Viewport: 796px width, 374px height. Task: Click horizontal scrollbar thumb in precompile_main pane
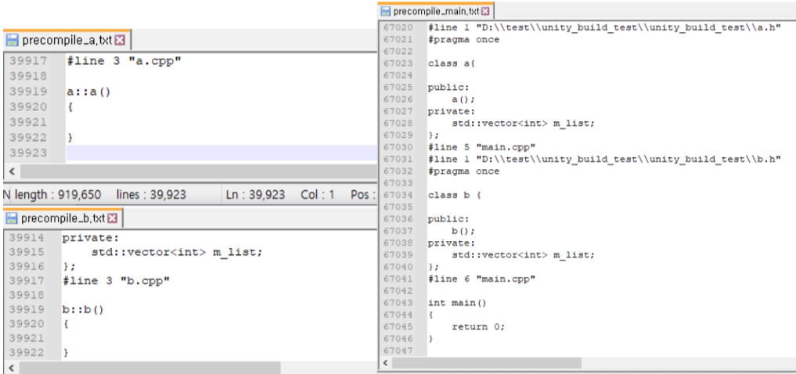point(487,363)
